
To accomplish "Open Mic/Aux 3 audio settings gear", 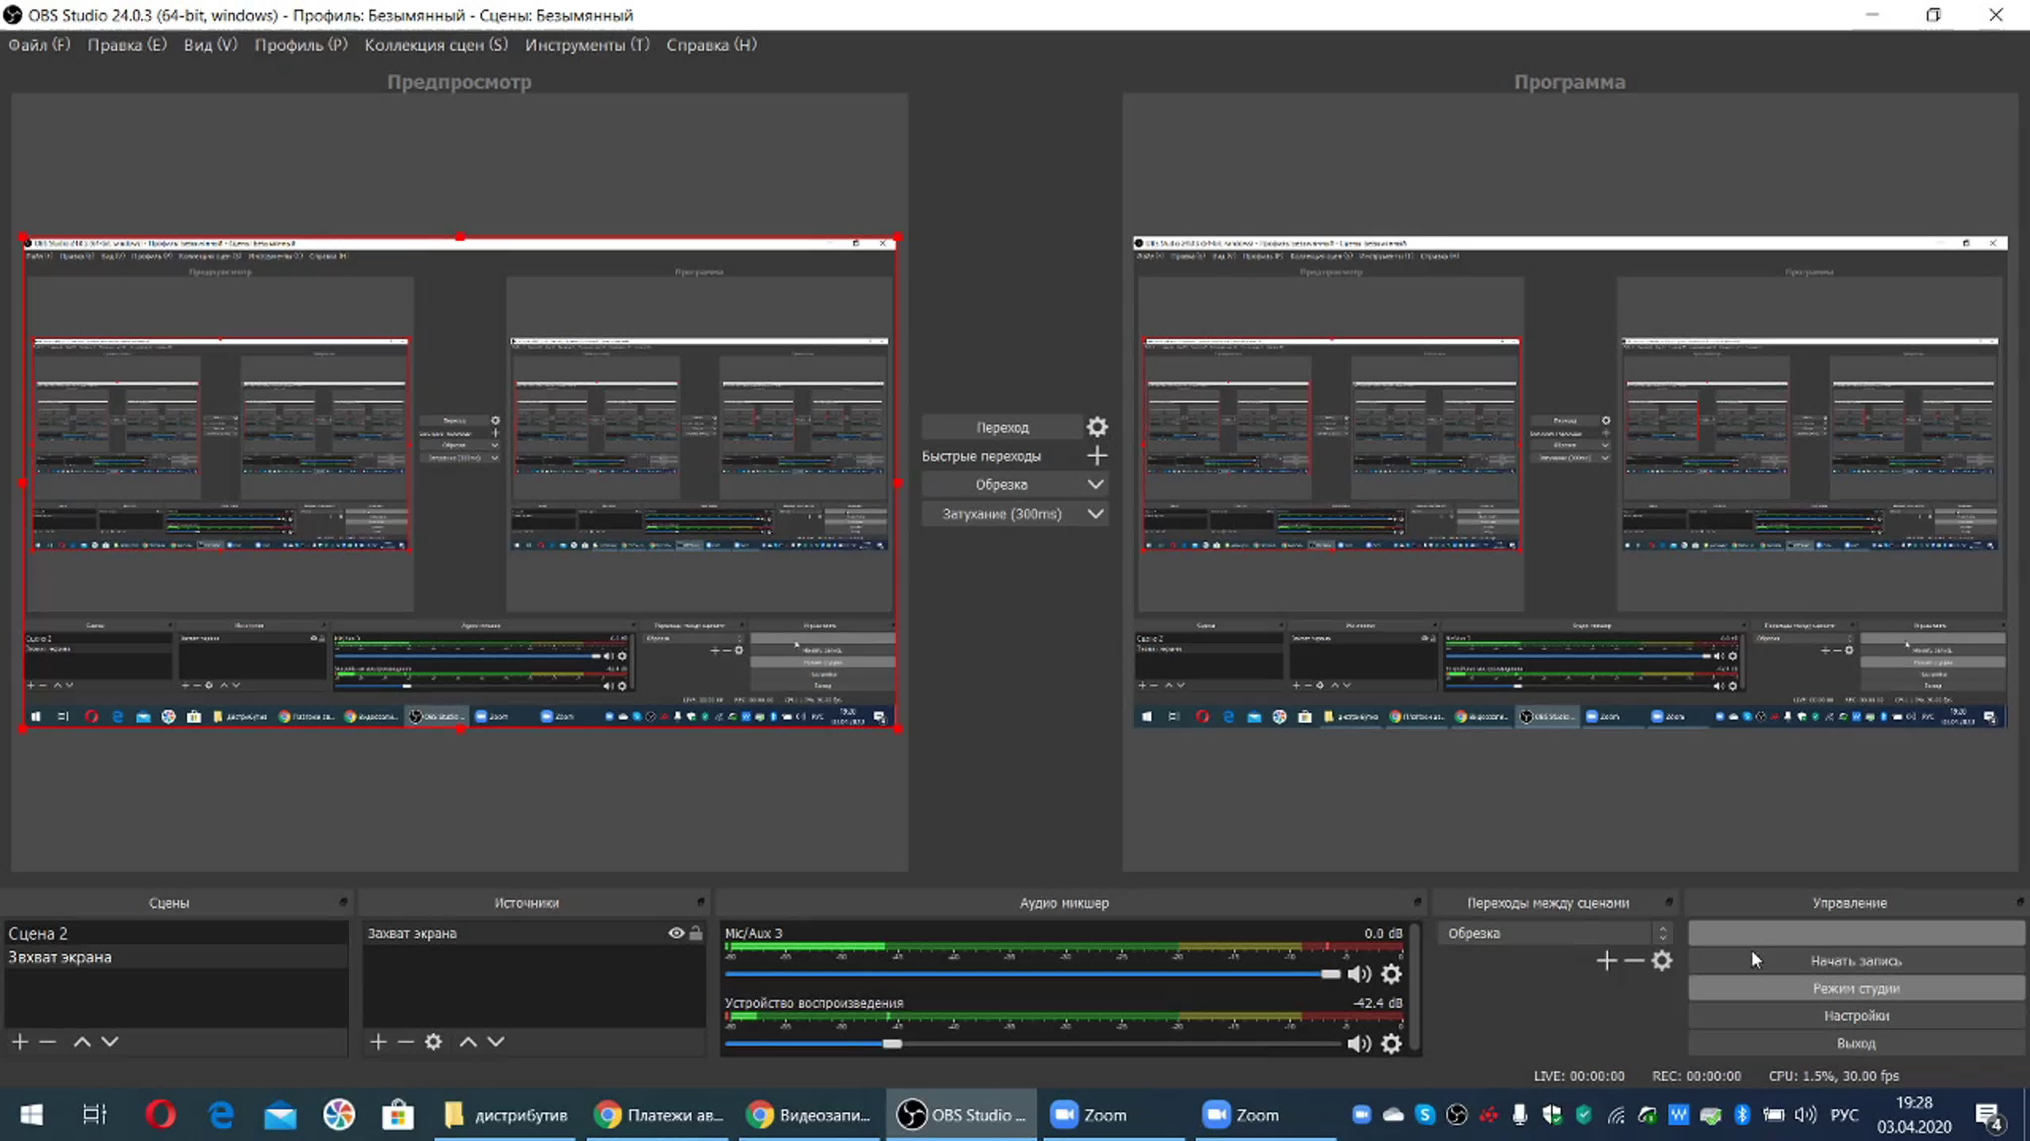I will pos(1392,974).
